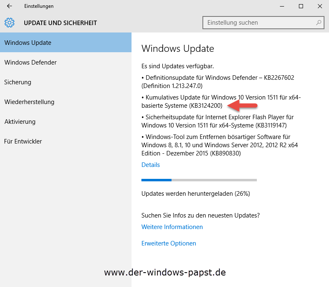Open the Details link under the updates
This screenshot has width=329, height=287.
(150, 165)
